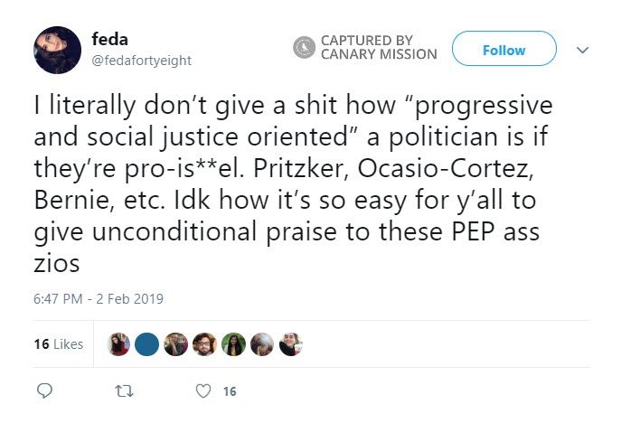Click the solid blue circle liker avatar

tap(147, 344)
